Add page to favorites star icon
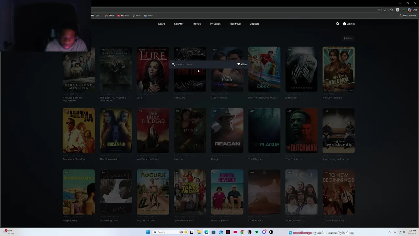The width and height of the screenshot is (419, 236). (379, 10)
